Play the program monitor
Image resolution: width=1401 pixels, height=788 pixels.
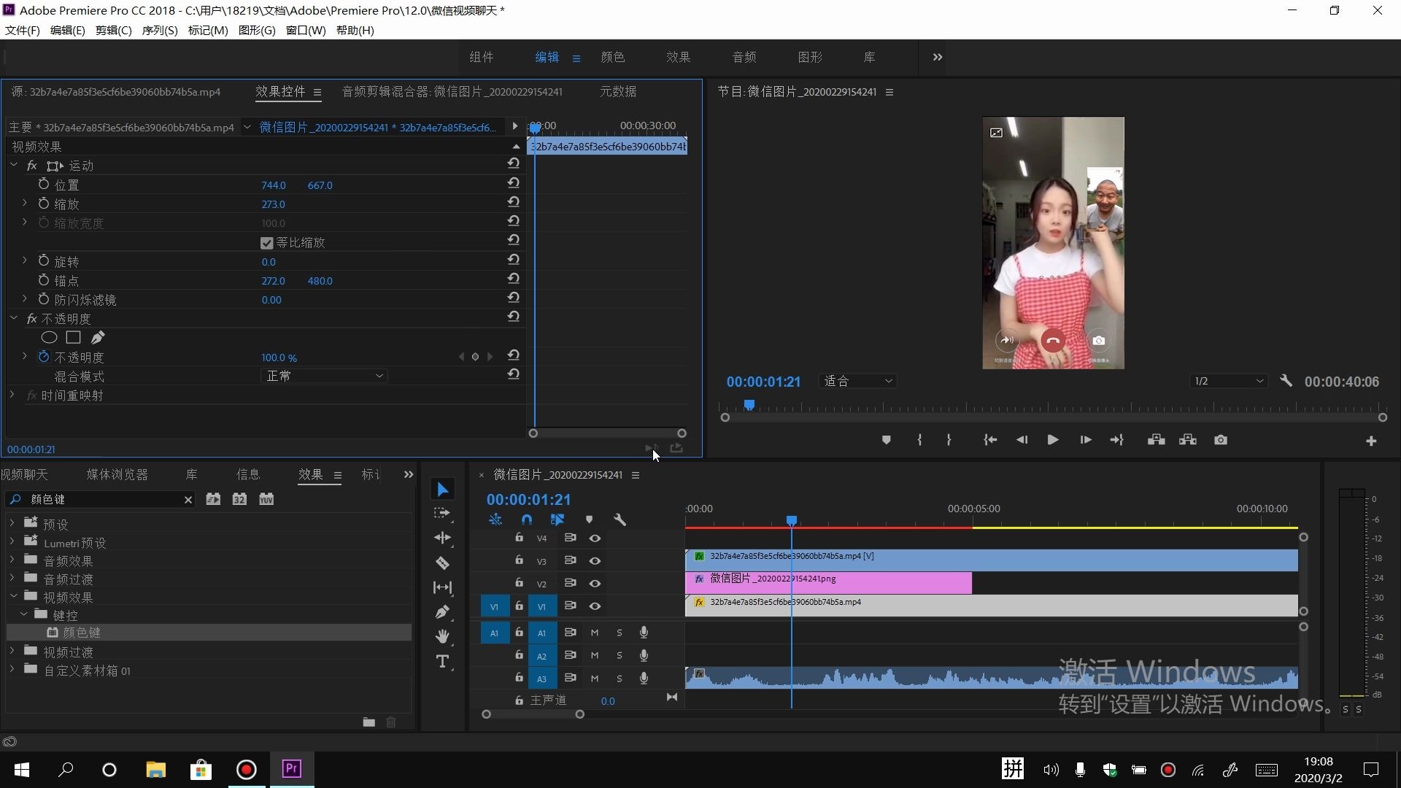point(1052,440)
